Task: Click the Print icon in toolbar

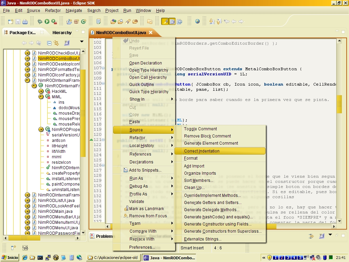Action: point(25,22)
